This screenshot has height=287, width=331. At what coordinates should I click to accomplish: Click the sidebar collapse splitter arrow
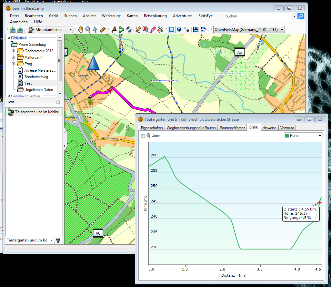pyautogui.click(x=65, y=132)
